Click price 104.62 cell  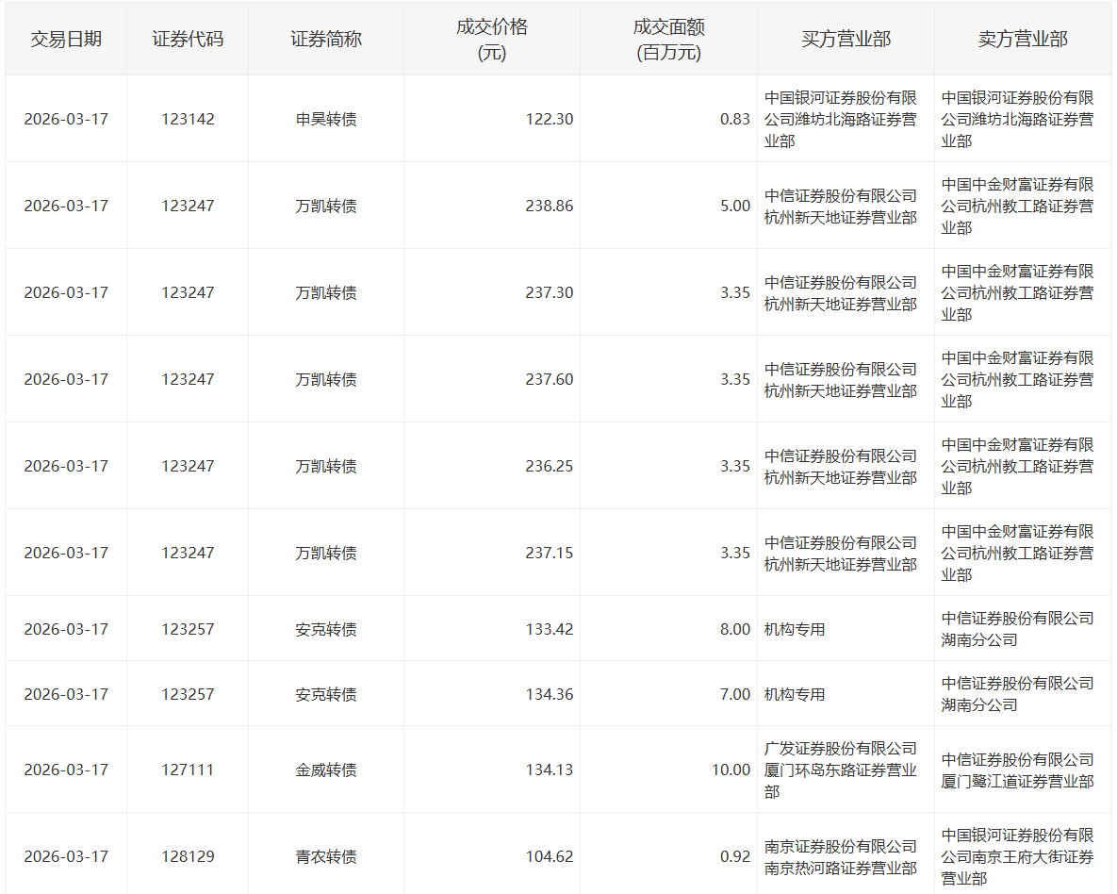click(550, 856)
